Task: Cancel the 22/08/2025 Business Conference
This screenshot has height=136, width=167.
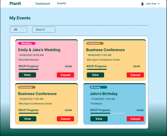Action: pos(65,119)
